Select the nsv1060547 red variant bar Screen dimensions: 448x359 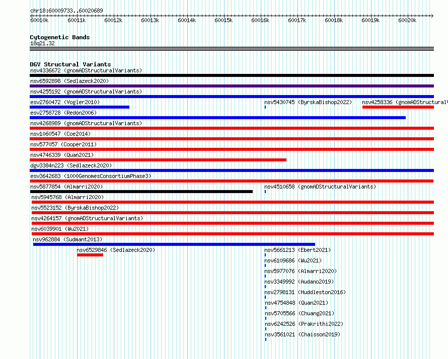(232, 139)
